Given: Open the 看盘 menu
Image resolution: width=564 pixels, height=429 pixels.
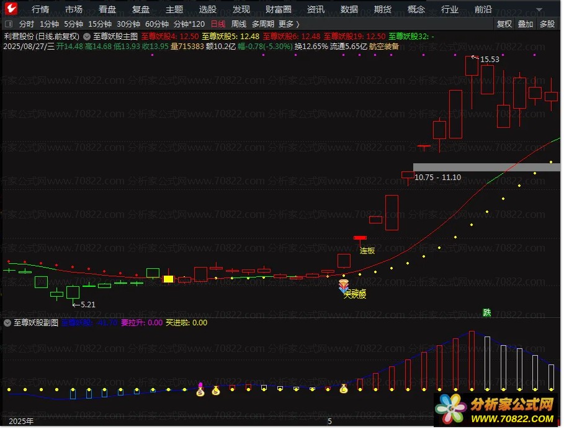Looking at the screenshot, I should pos(107,9).
